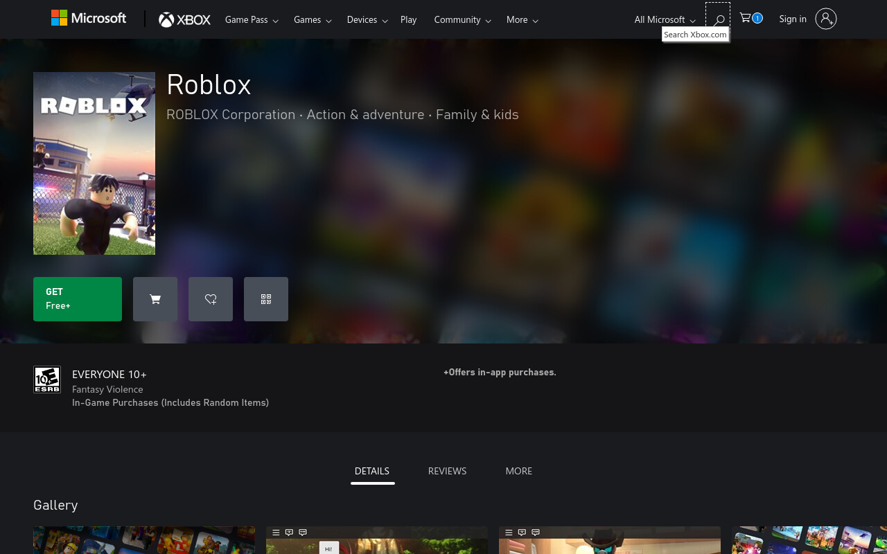Click the Microsoft logo
The height and width of the screenshot is (554, 887).
pos(89,19)
